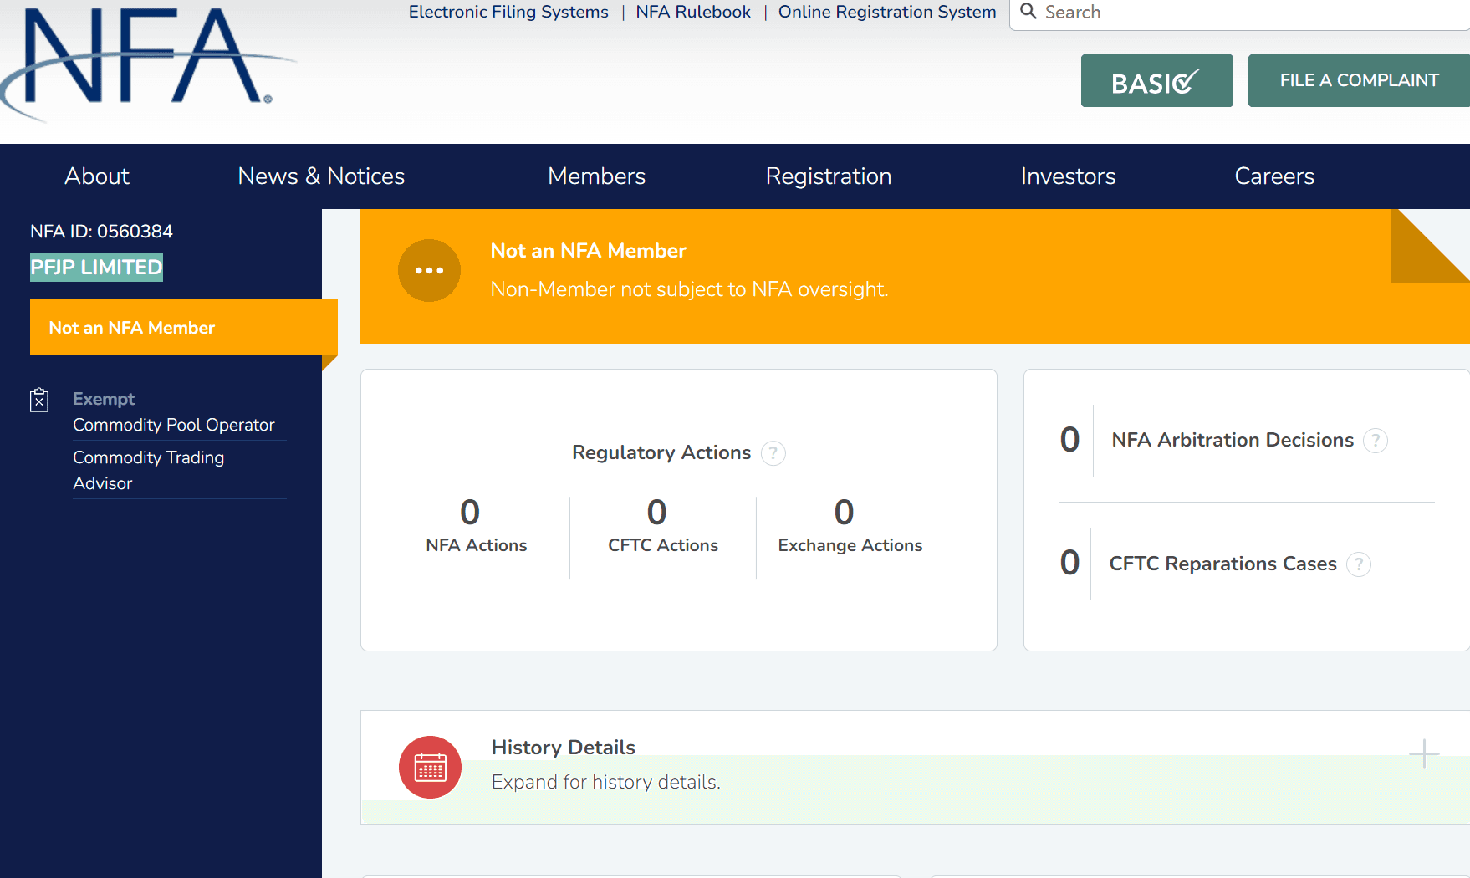
Task: Click the Not an NFA Member banner heading
Action: (588, 251)
